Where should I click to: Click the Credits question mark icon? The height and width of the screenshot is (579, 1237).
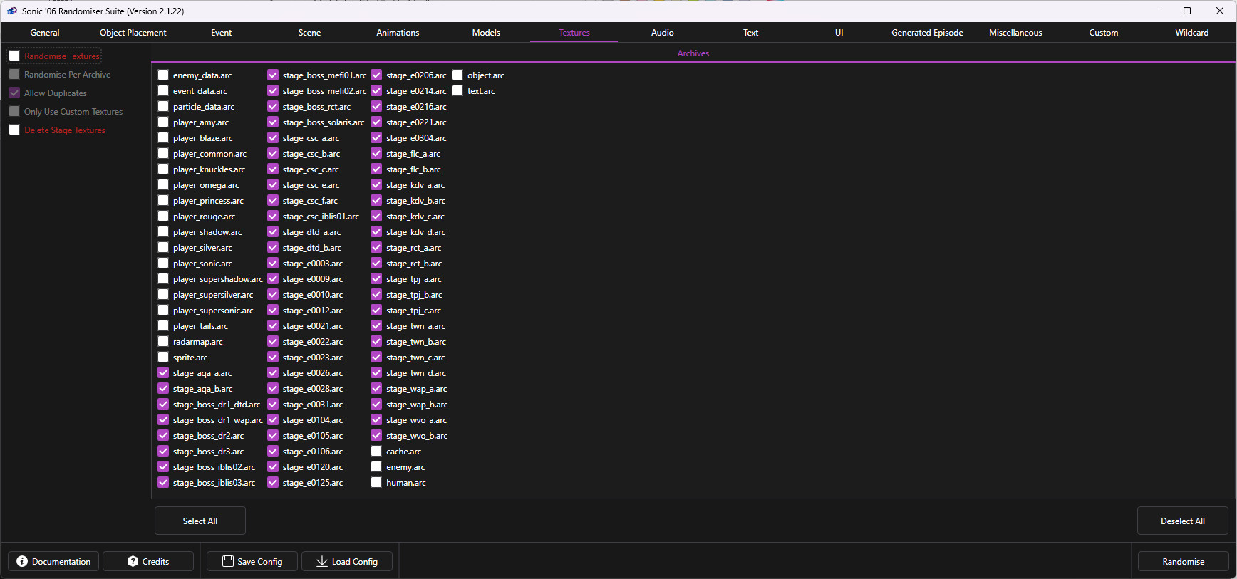pyautogui.click(x=133, y=561)
